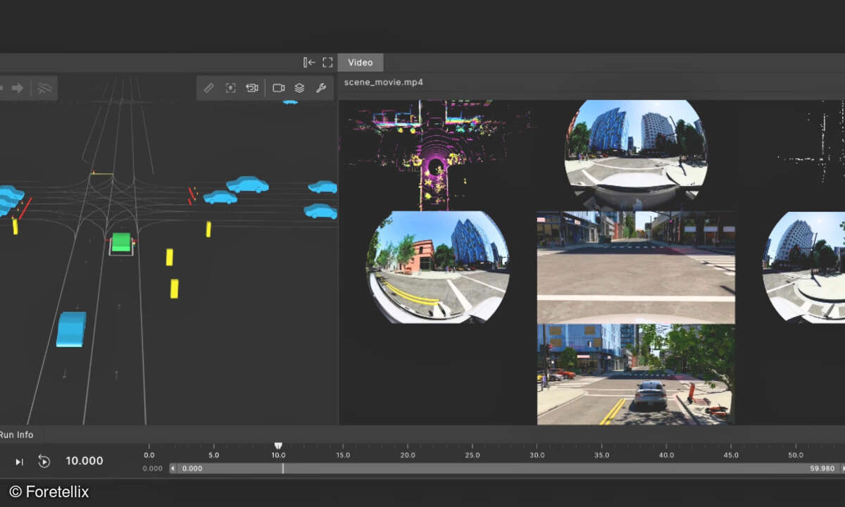Click the focus-on-object target icon
This screenshot has width=845, height=507.
tap(230, 88)
